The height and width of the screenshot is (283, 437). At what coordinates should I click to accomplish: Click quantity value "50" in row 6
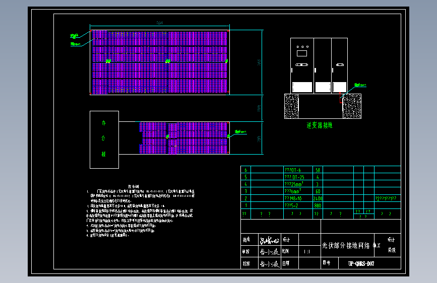coord(318,170)
